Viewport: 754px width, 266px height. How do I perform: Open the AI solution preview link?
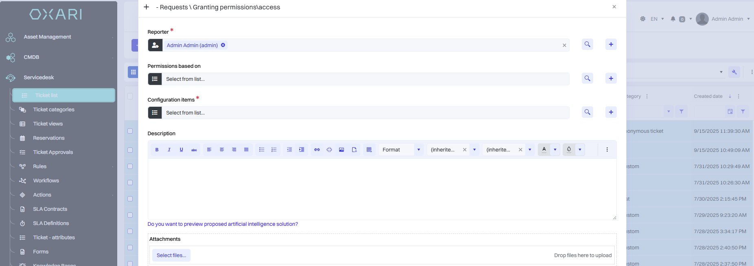(x=223, y=224)
